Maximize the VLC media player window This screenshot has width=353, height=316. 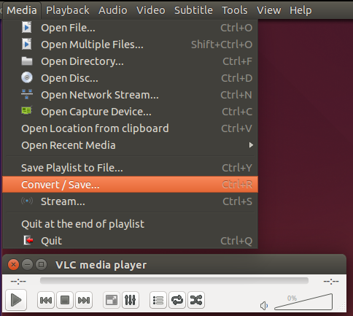[41, 264]
